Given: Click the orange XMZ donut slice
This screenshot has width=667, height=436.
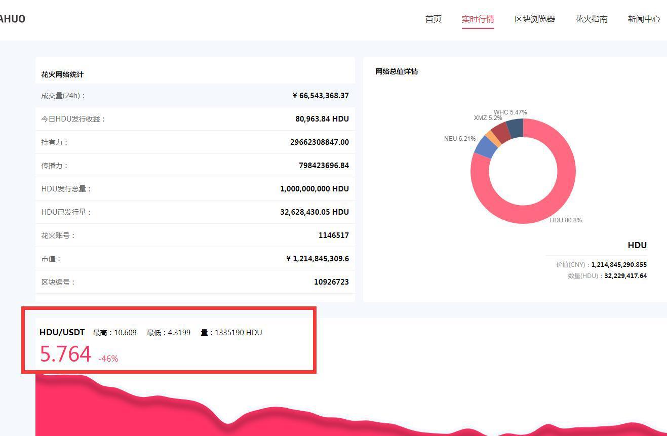Looking at the screenshot, I should point(493,137).
